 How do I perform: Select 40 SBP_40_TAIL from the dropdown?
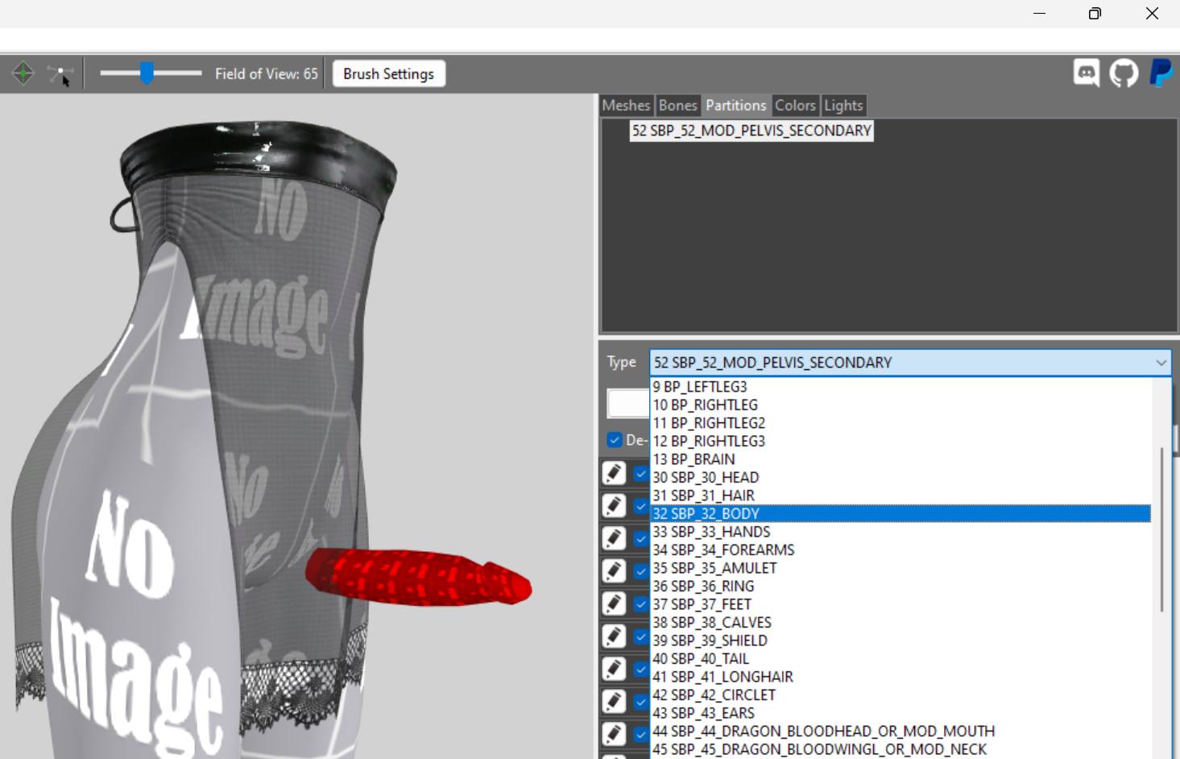coord(901,658)
